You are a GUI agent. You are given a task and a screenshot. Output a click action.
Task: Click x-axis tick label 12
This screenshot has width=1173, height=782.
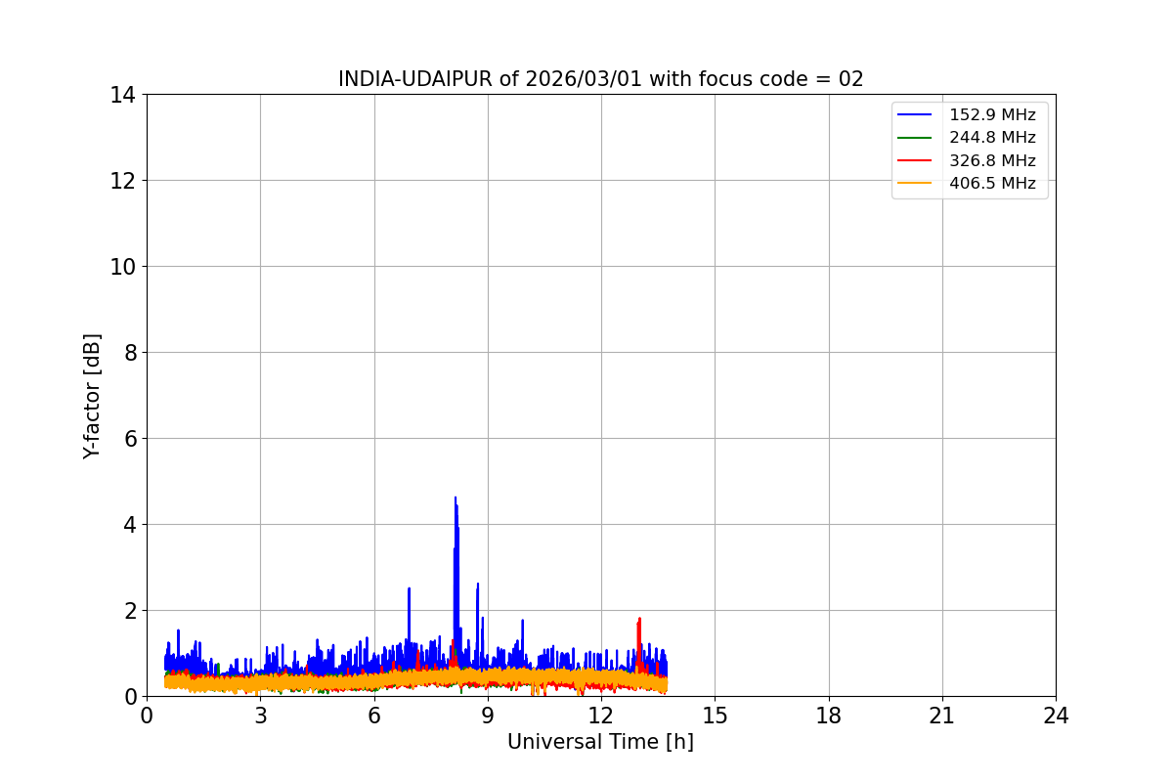pyautogui.click(x=600, y=716)
